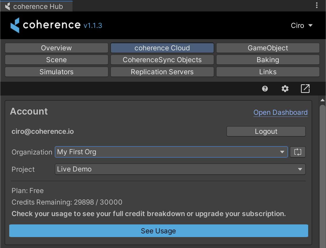The height and width of the screenshot is (248, 326).
Task: Switch to the Overview tab
Action: [x=56, y=48]
